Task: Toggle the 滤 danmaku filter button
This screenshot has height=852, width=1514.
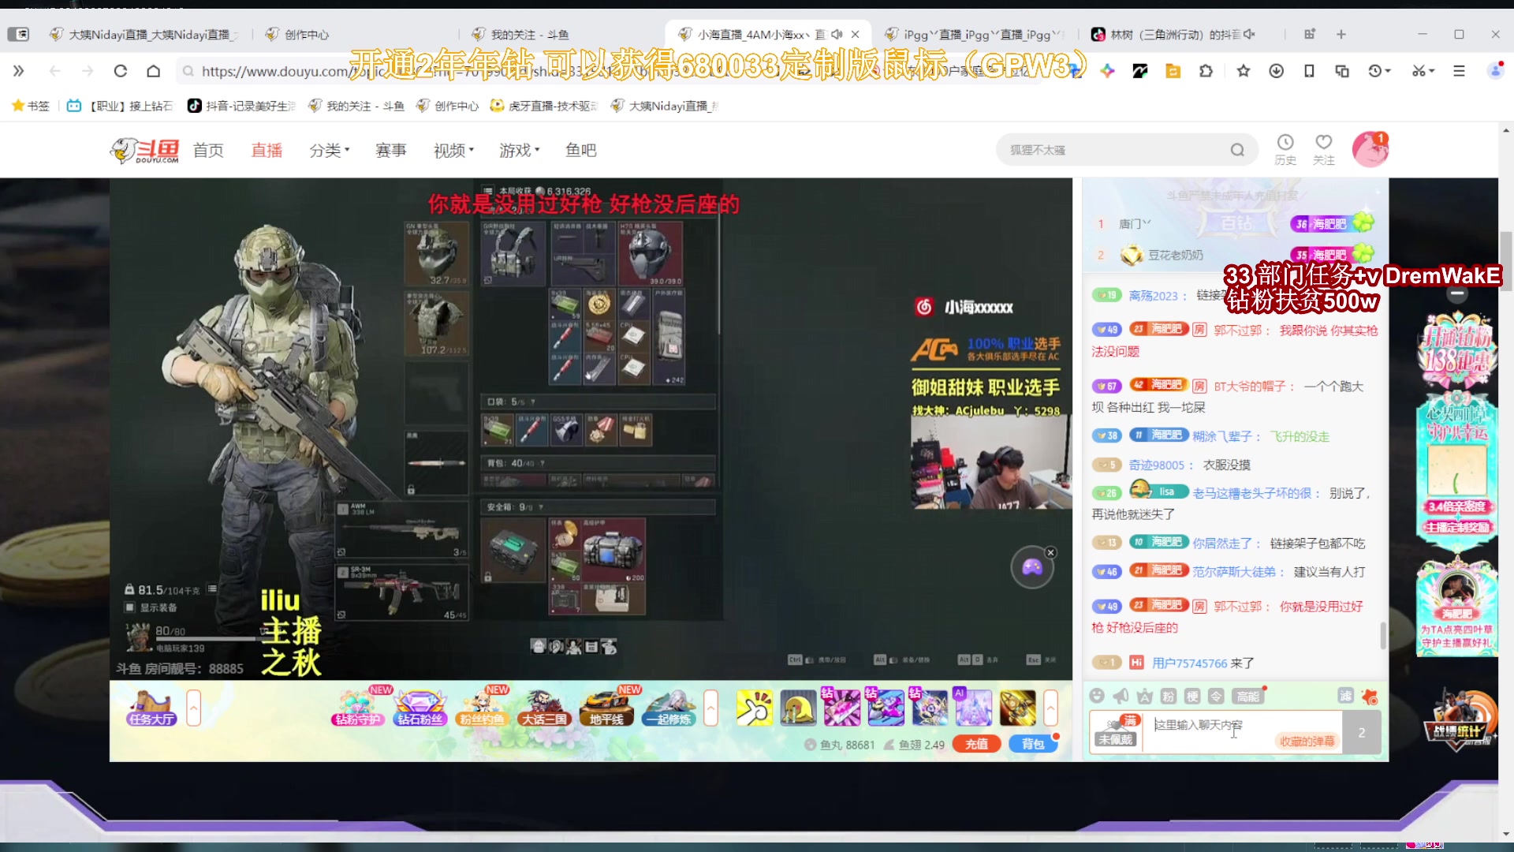Action: pyautogui.click(x=1345, y=696)
